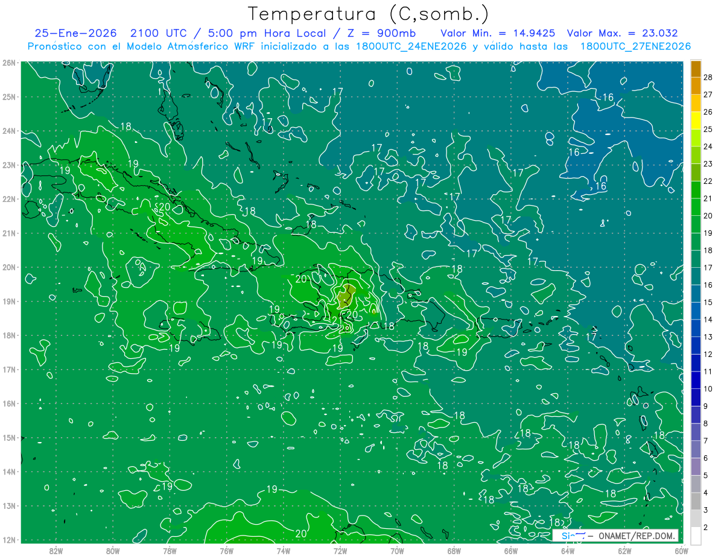
Task: Click the color bar segment between 20 and 21
Action: [x=696, y=207]
